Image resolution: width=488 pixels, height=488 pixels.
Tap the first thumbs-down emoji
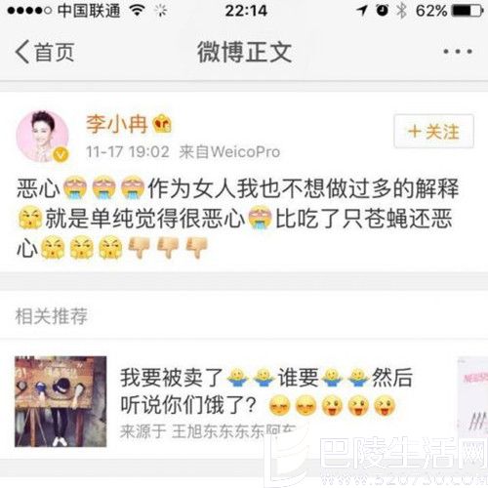pos(139,248)
